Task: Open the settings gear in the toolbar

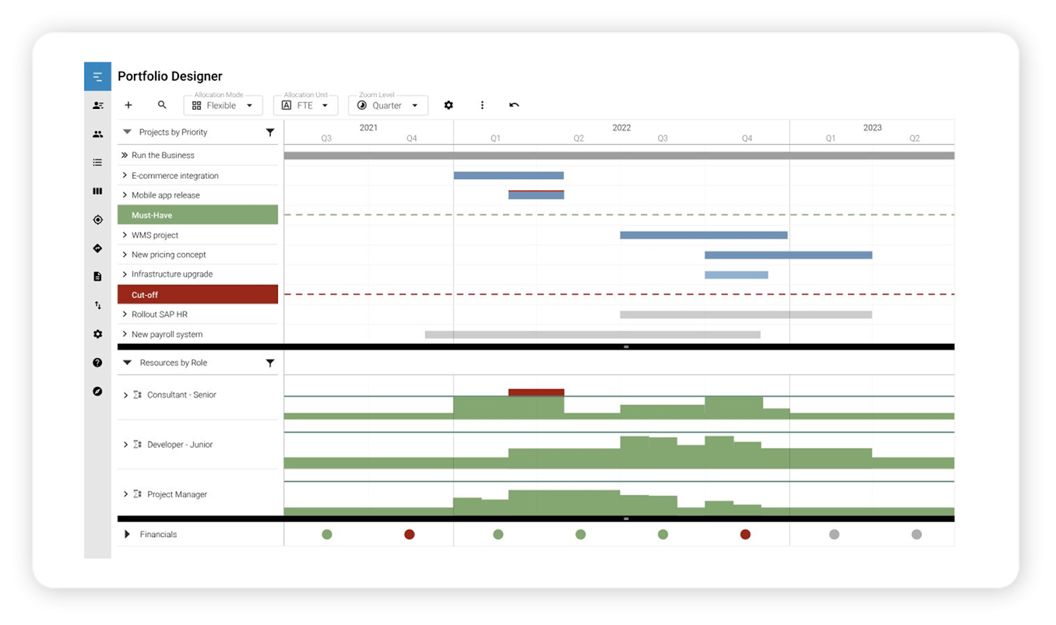Action: (449, 105)
